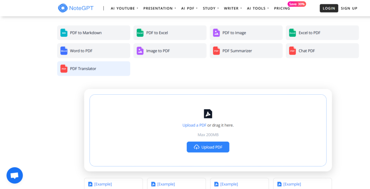Select the PDF Translator tool
The width and height of the screenshot is (370, 189).
[x=94, y=69]
